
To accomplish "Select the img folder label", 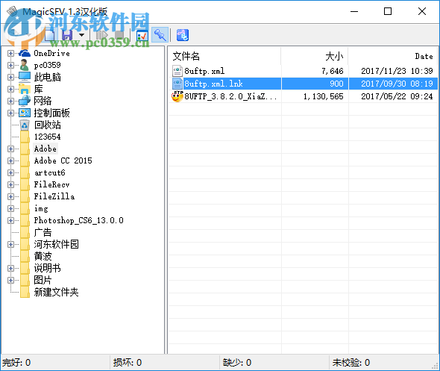I will (x=41, y=208).
